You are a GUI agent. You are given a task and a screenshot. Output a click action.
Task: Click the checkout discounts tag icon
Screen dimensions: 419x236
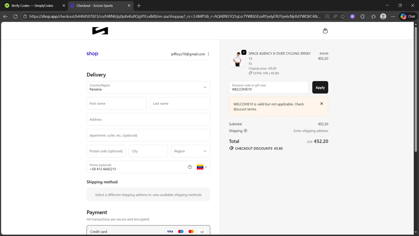(x=231, y=148)
